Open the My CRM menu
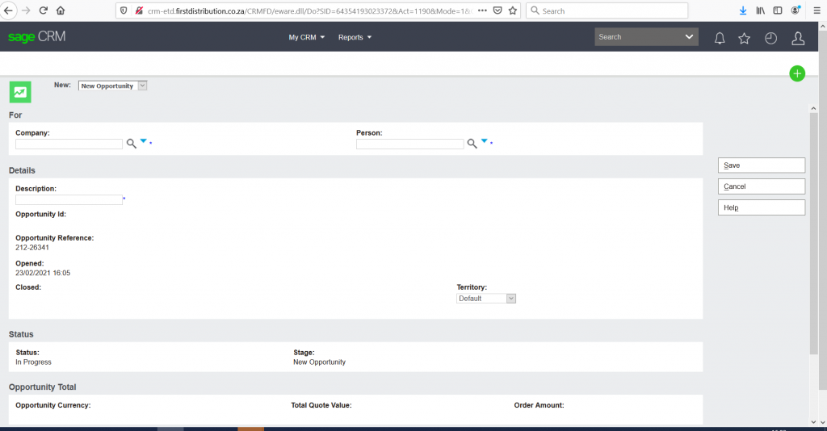The height and width of the screenshot is (431, 827). point(307,38)
